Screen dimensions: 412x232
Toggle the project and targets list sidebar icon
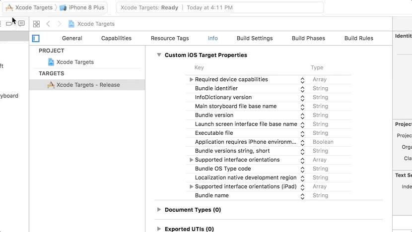tap(36, 38)
